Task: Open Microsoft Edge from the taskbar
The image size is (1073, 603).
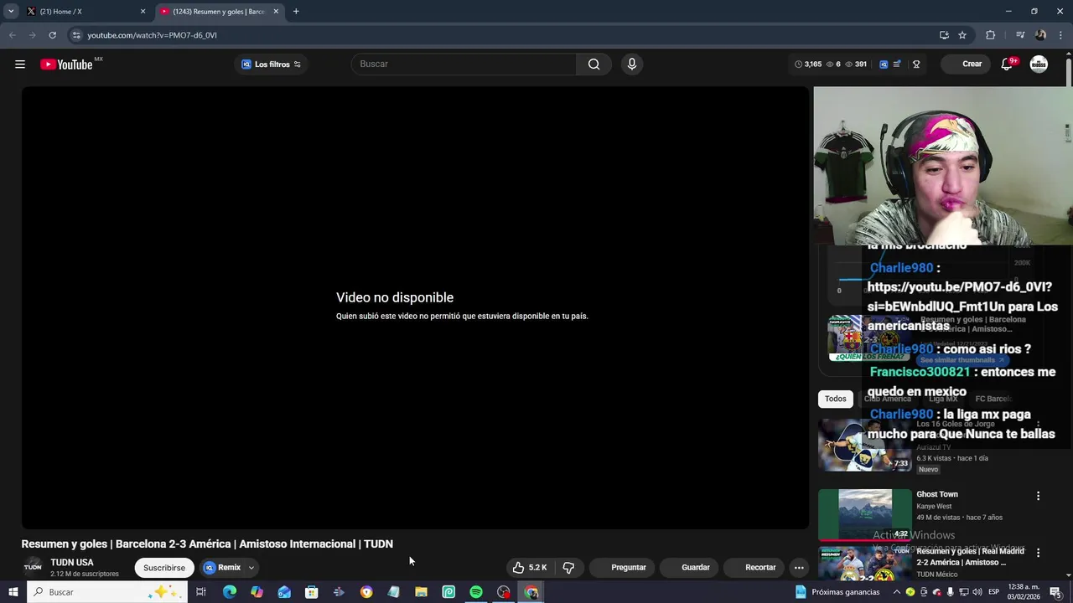Action: point(229,592)
